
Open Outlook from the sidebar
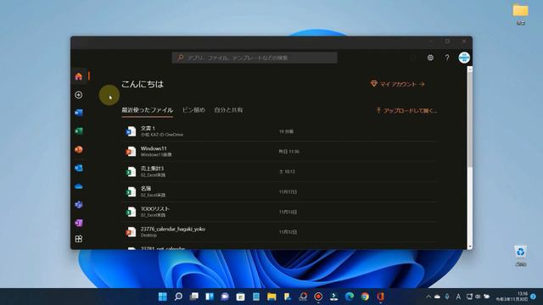click(79, 168)
